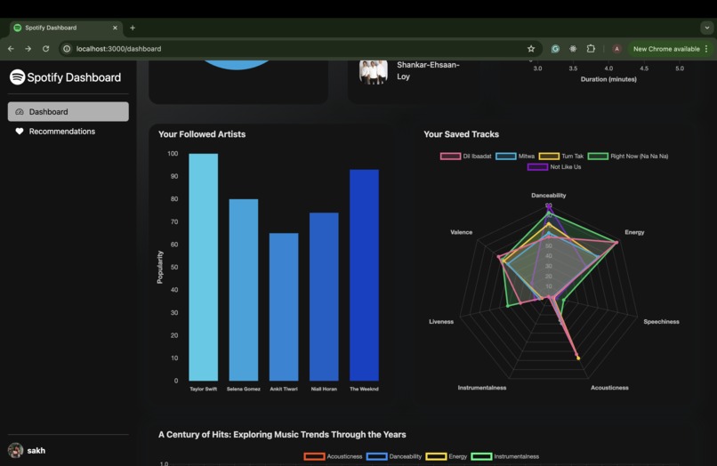Click the Ankit Tiwari popularity bar
This screenshot has width=717, height=466.
tap(284, 307)
